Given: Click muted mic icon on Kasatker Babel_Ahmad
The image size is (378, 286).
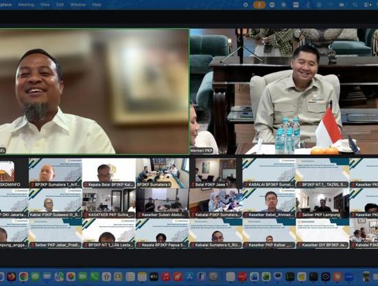Looking at the screenshot, I should tap(246, 215).
